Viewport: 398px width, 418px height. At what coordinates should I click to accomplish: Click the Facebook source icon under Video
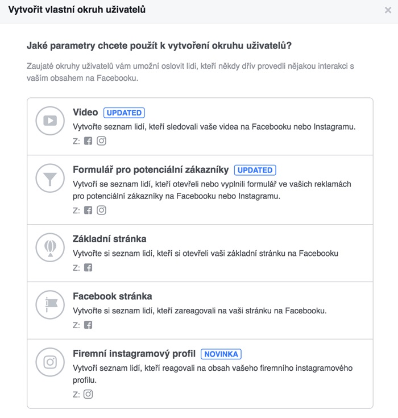pyautogui.click(x=88, y=141)
